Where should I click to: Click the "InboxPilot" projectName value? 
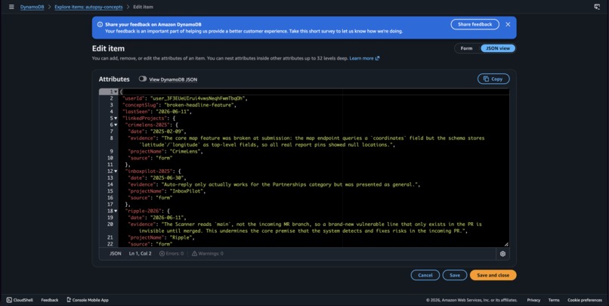click(188, 191)
